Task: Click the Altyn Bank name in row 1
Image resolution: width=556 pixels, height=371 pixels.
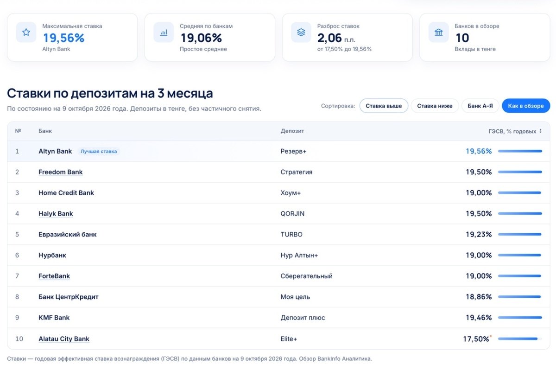Action: click(55, 151)
